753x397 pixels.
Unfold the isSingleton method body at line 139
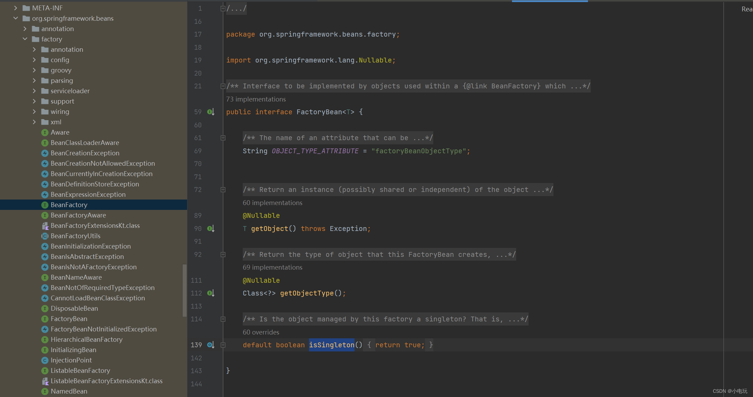coord(223,345)
